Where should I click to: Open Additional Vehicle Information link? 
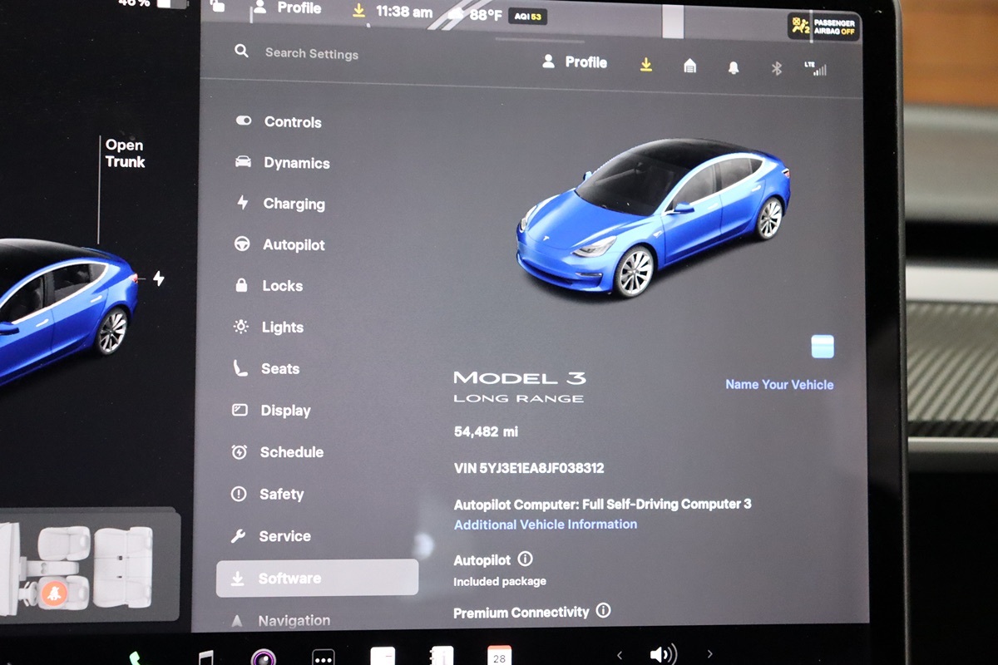(546, 525)
